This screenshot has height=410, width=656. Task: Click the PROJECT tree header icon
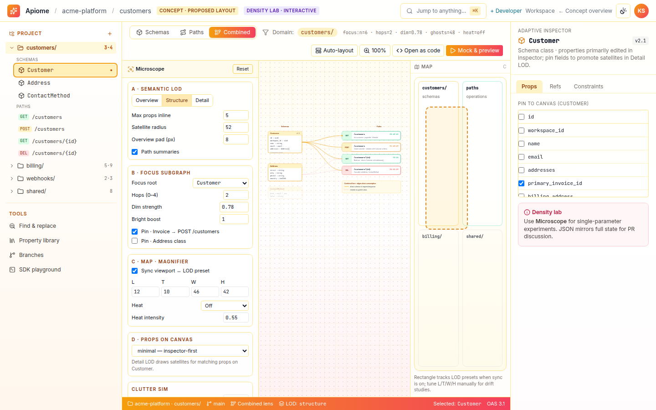point(12,34)
